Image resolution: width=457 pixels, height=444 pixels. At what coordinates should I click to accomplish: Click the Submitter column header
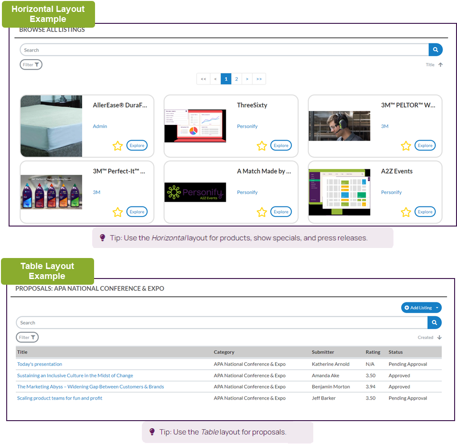tap(323, 352)
